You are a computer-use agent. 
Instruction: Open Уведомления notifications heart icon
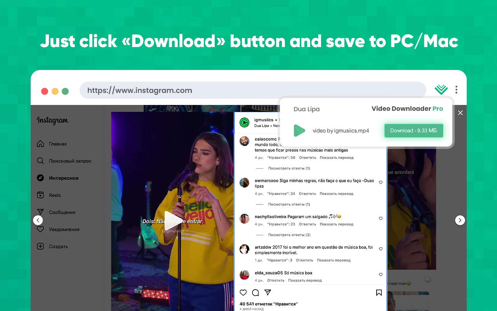pos(40,229)
